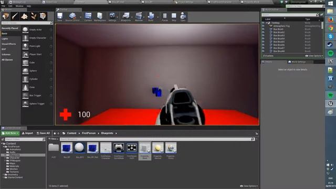Screen dimensions: 336x189
Task: Open the Matinee toolbar icon
Action: click(x=139, y=17)
